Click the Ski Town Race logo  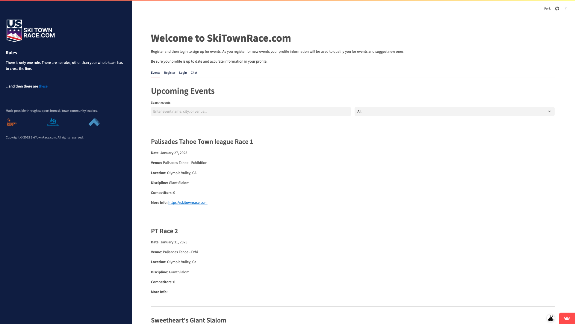pyautogui.click(x=31, y=31)
